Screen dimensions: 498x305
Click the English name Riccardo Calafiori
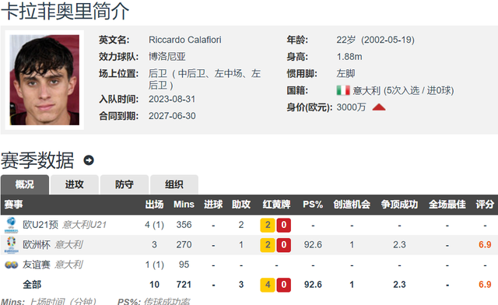tap(185, 40)
